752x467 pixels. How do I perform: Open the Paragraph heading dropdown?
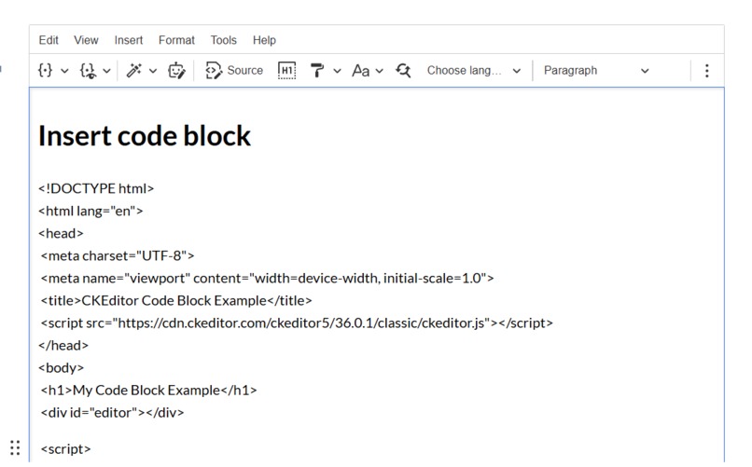(x=596, y=71)
